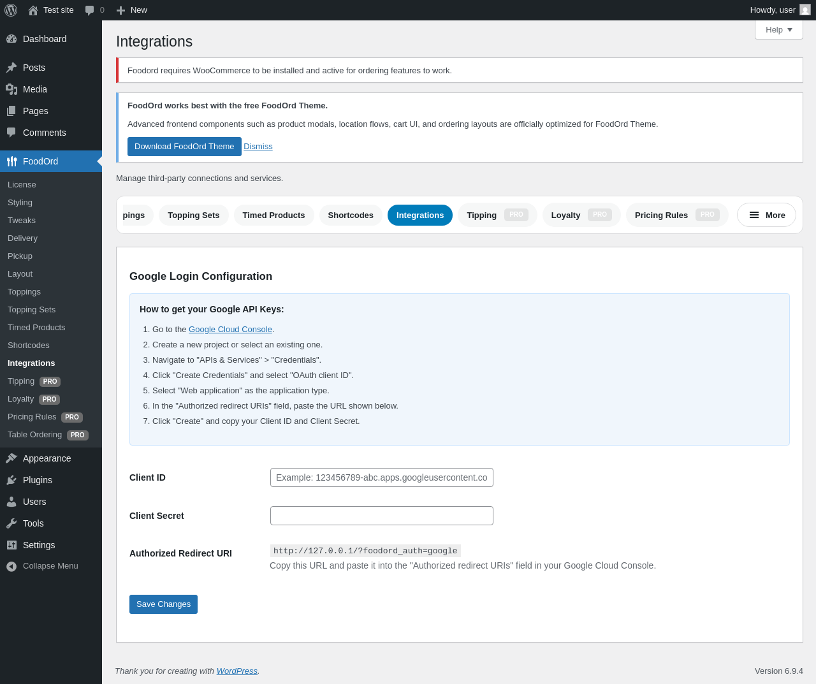Focus the Client ID input field
The height and width of the screenshot is (684, 816).
tap(381, 477)
